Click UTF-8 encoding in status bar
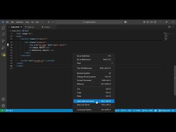The image size is (176, 132). click(123, 110)
